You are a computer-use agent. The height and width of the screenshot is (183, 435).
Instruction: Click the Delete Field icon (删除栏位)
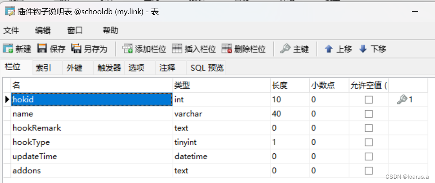(x=227, y=49)
